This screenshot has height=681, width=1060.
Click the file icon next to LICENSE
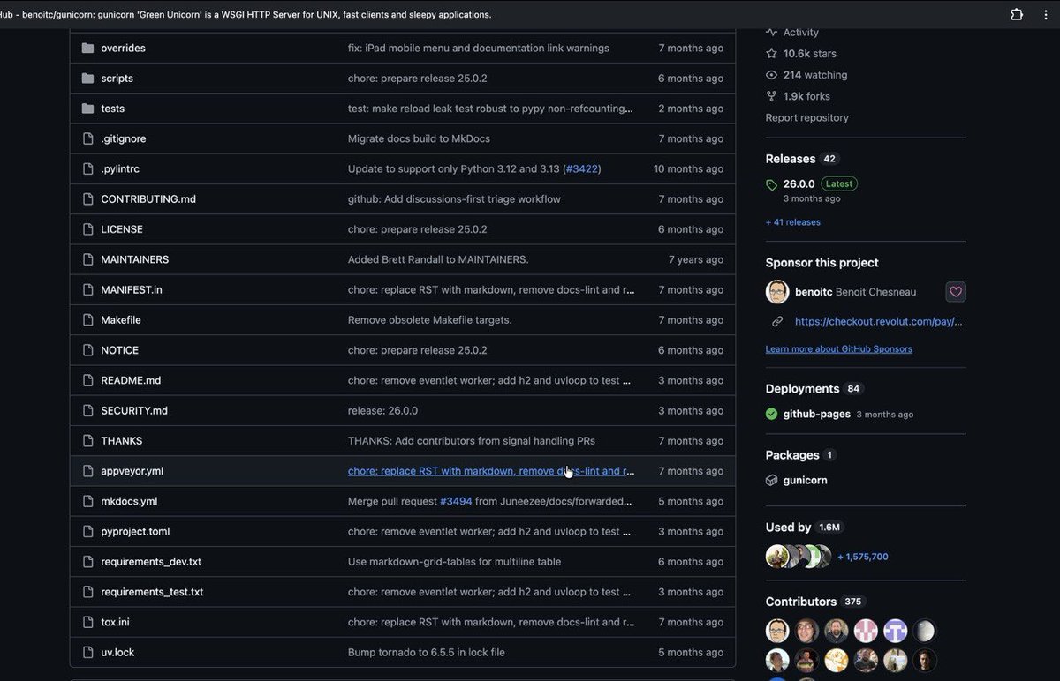87,229
